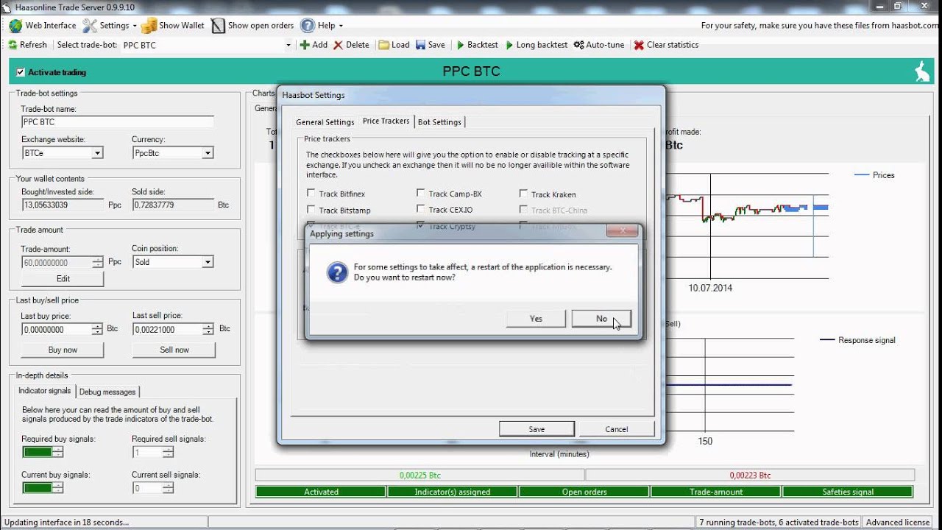Click the green Add plus icon
The image size is (942, 530).
[305, 45]
